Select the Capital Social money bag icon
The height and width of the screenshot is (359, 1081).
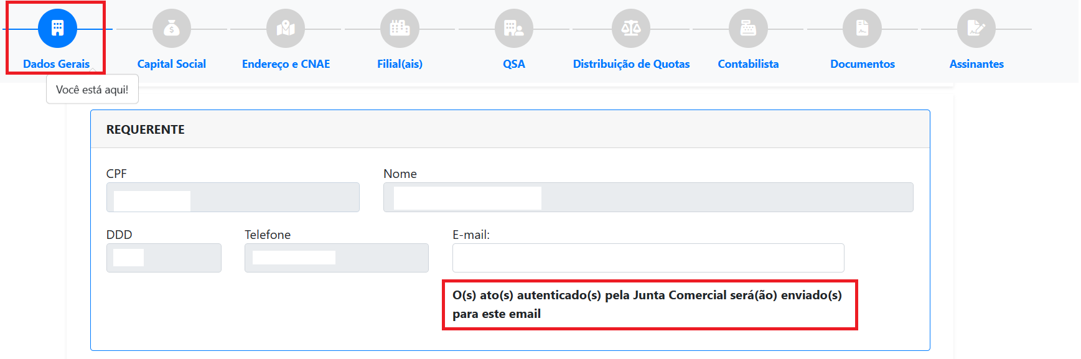172,29
